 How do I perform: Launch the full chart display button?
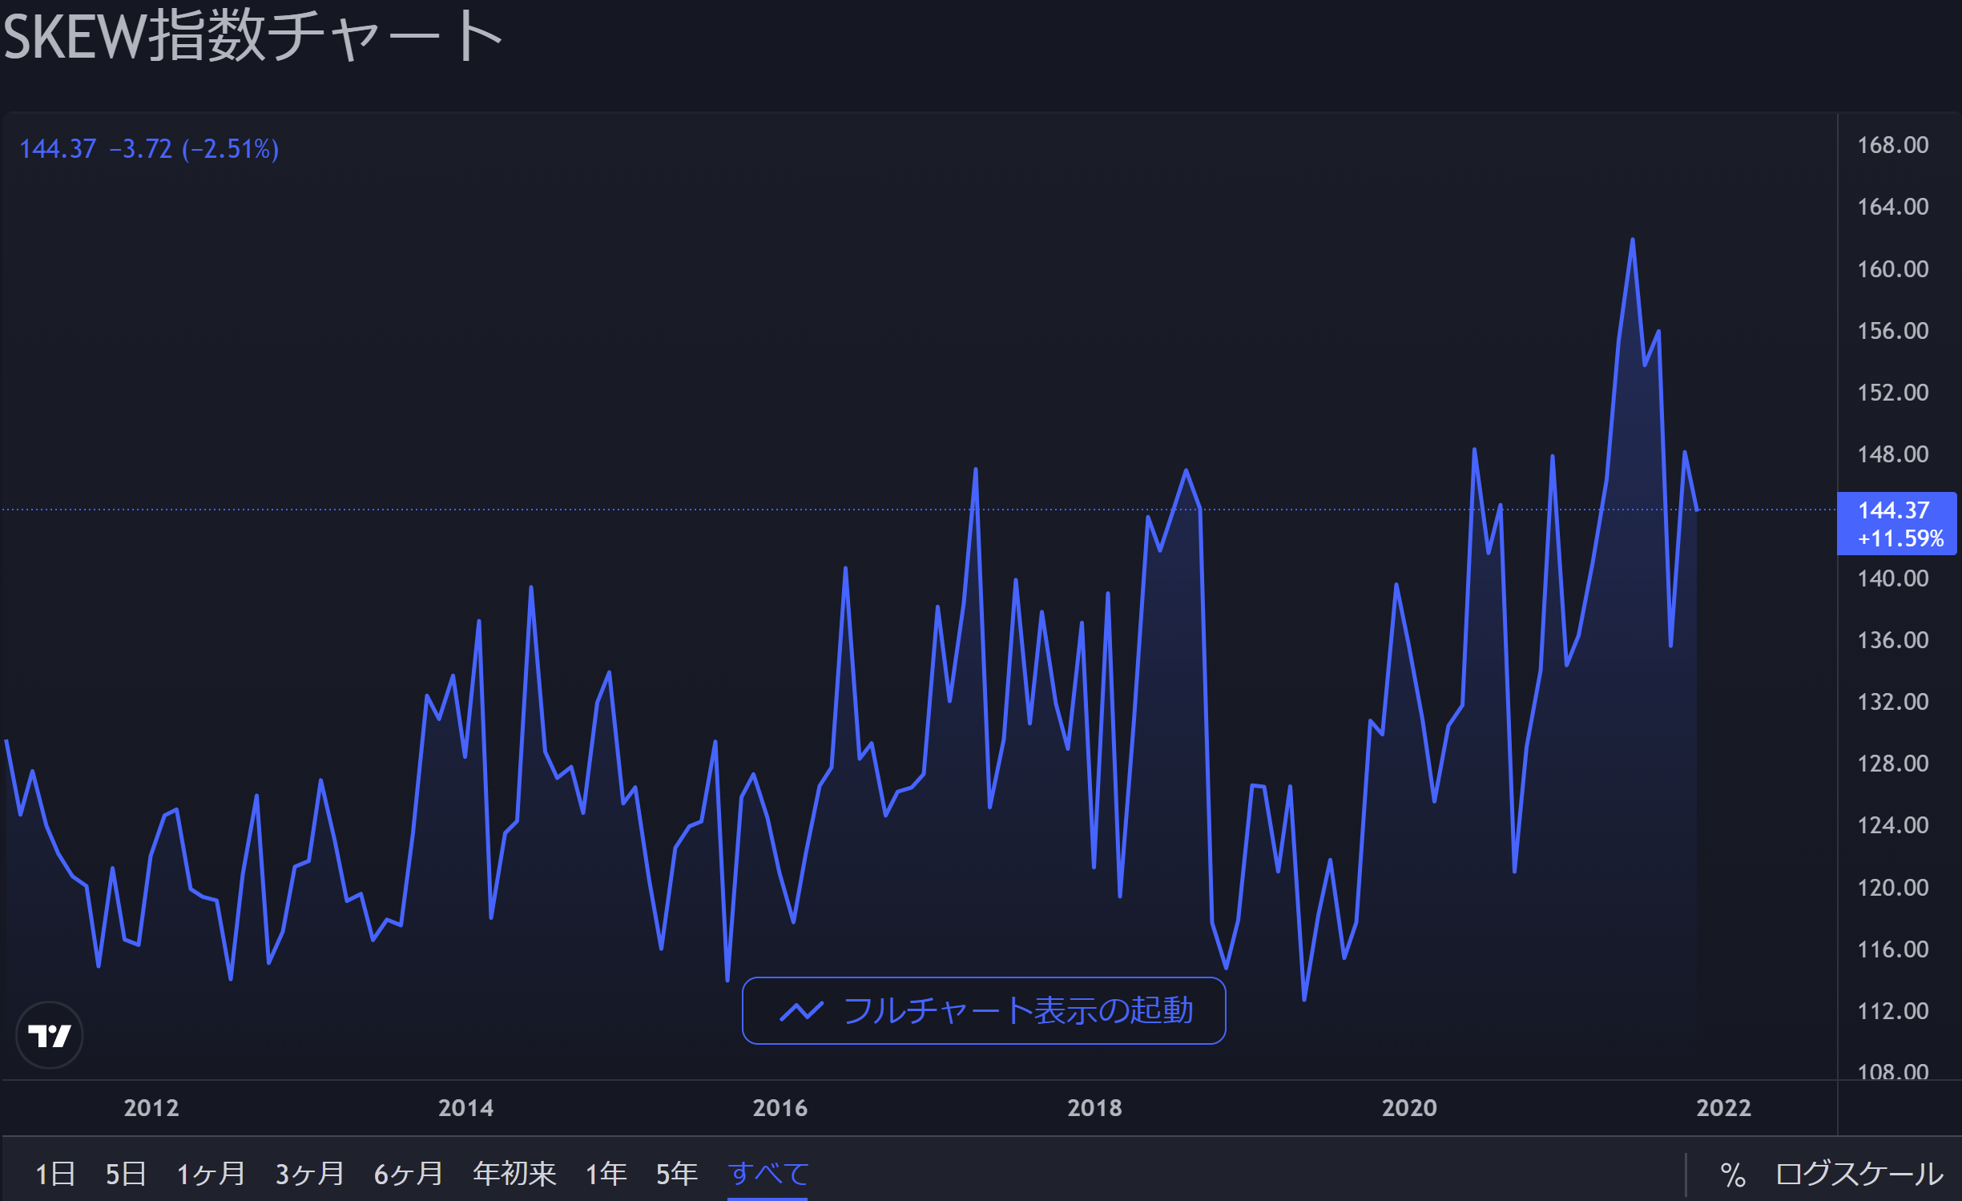984,1011
